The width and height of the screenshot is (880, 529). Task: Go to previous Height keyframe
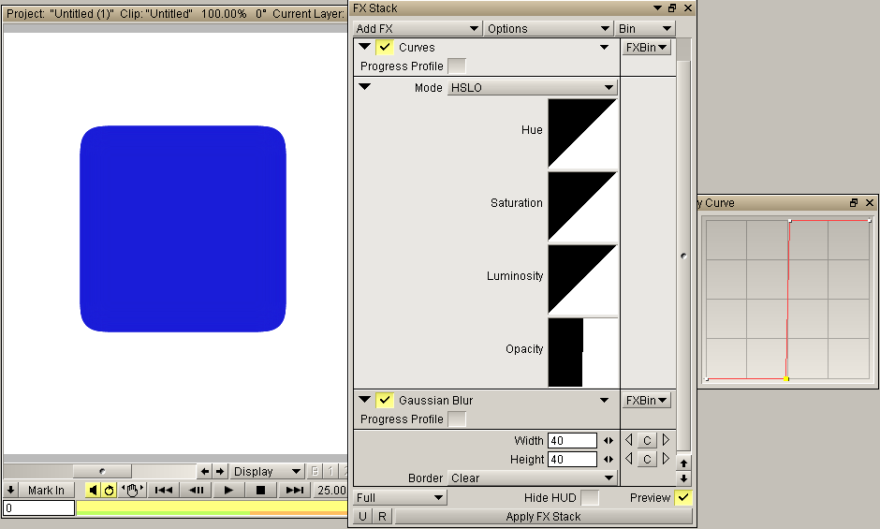(629, 459)
